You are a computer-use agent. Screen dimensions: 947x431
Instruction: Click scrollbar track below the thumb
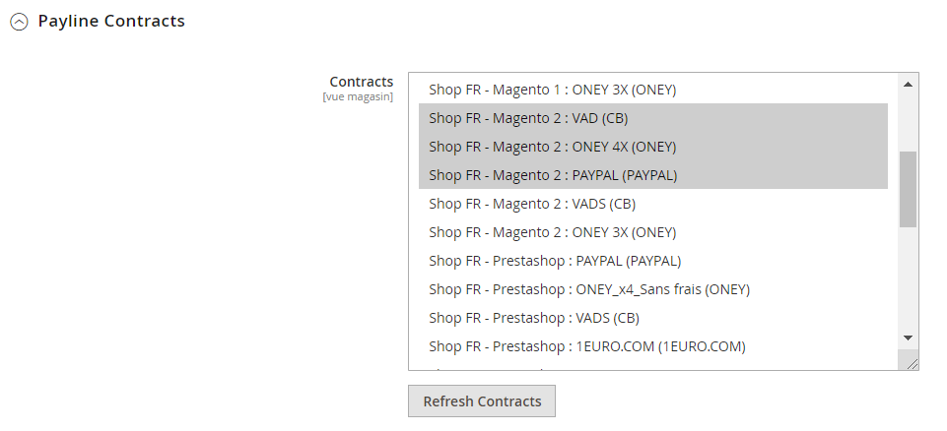tap(908, 280)
